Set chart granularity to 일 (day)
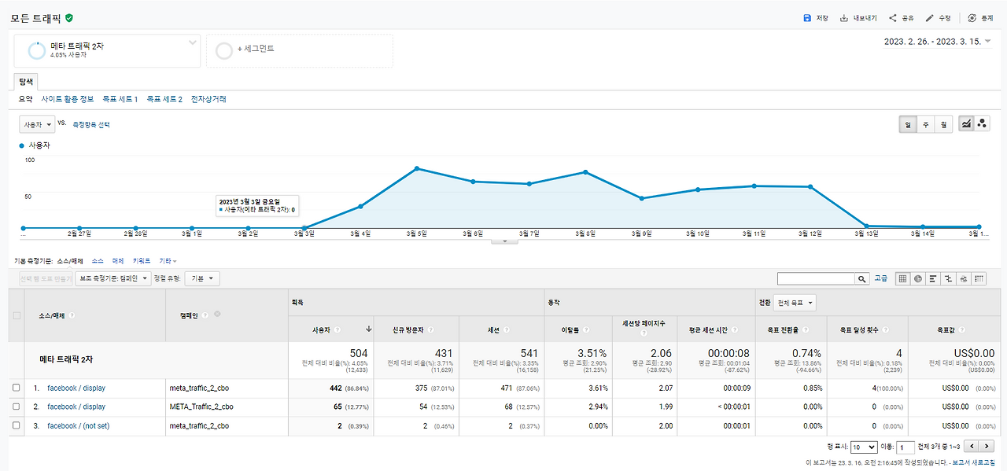 (x=908, y=124)
